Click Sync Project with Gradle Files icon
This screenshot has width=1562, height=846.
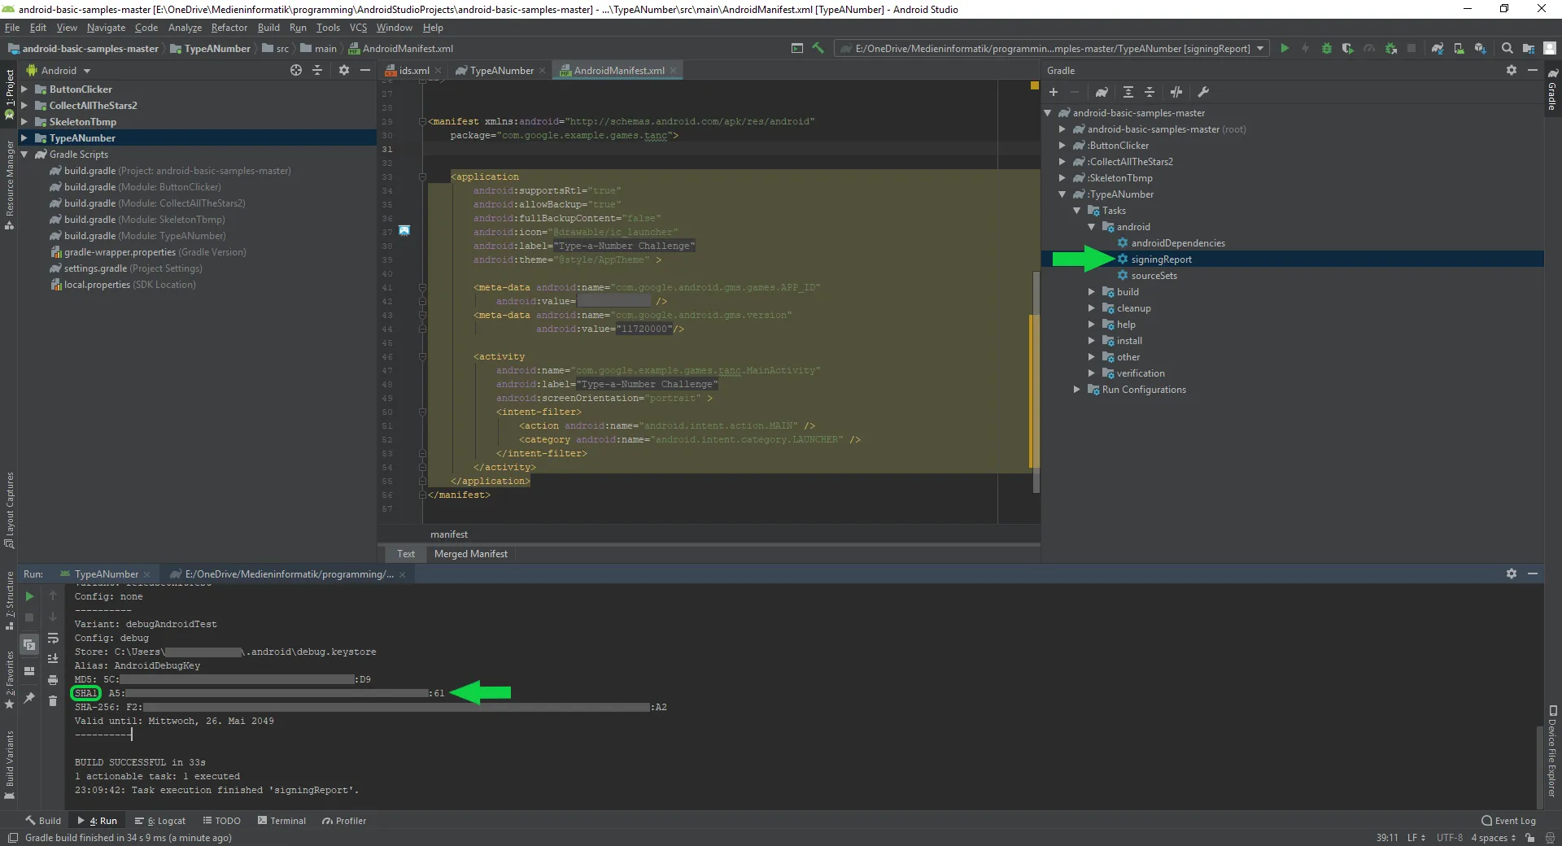tap(1438, 49)
